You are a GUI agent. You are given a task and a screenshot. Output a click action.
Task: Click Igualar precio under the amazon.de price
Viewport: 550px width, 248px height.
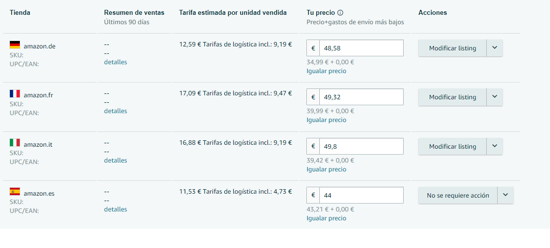point(326,71)
